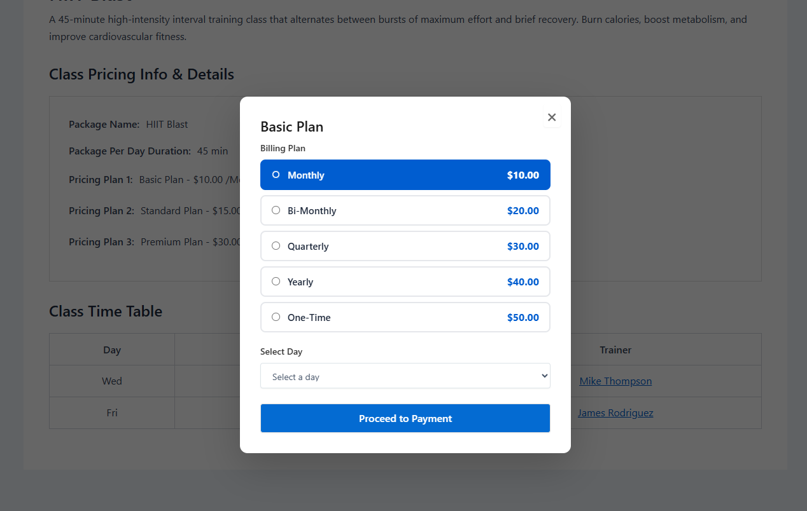807x511 pixels.
Task: Choose the Bi-Monthly radio option
Action: pyautogui.click(x=276, y=210)
